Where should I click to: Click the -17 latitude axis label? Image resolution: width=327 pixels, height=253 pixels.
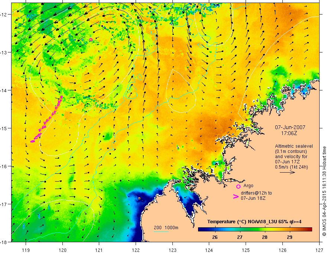click(x=4, y=204)
